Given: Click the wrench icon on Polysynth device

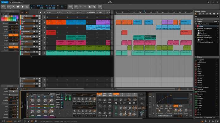Looking at the screenshot, I should click(x=49, y=94).
